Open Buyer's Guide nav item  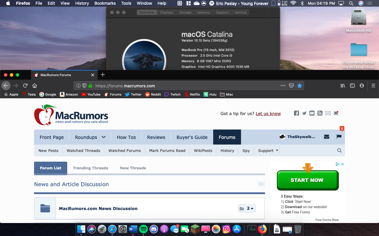point(192,137)
